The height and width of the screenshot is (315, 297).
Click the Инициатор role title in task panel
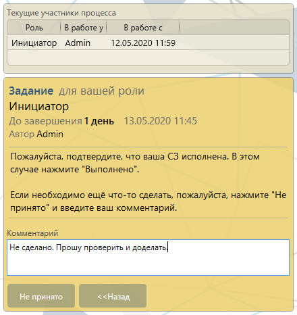(38, 106)
